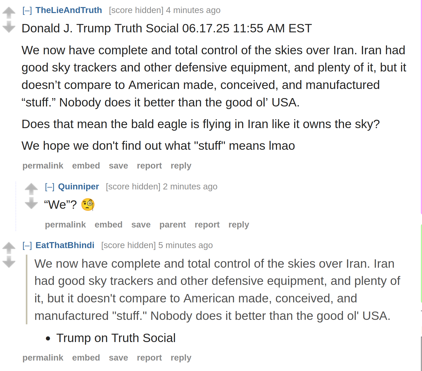Reply to EatThatBhindi's comment
The height and width of the screenshot is (371, 422).
(x=181, y=358)
